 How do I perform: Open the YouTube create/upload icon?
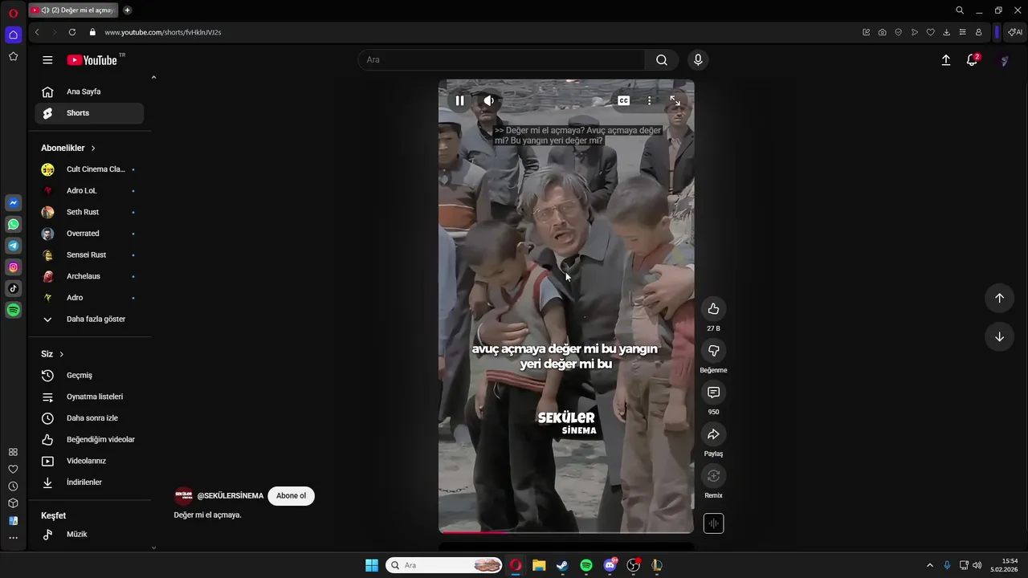pyautogui.click(x=946, y=60)
